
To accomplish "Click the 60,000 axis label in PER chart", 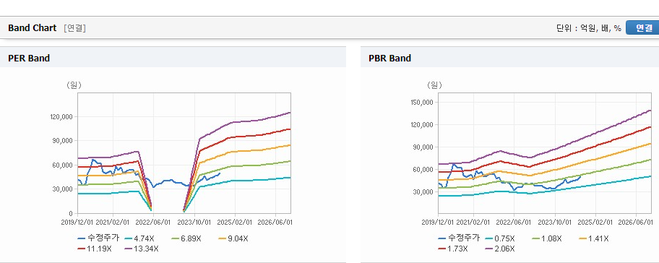I will 63,165.
